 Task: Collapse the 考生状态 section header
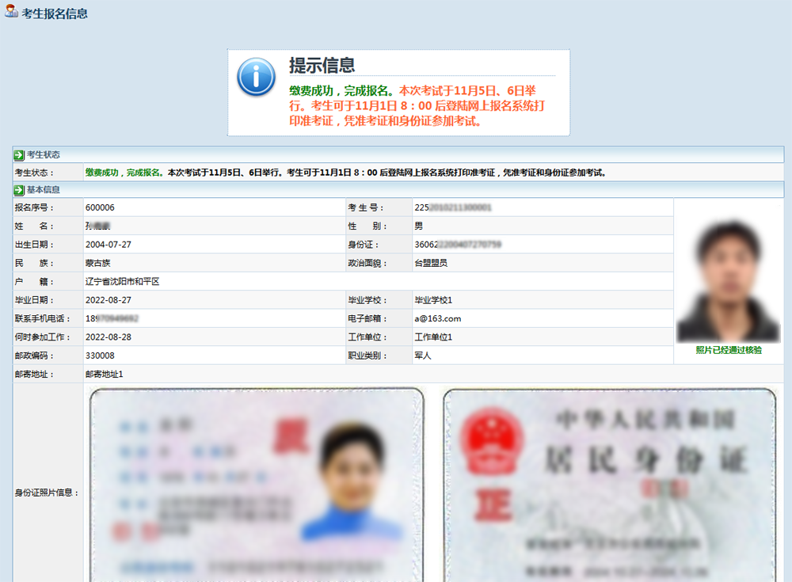pyautogui.click(x=44, y=155)
